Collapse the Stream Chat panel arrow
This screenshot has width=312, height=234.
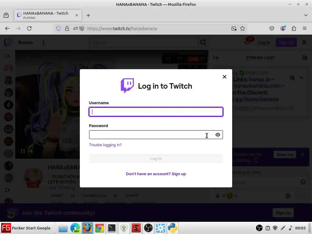click(x=216, y=58)
